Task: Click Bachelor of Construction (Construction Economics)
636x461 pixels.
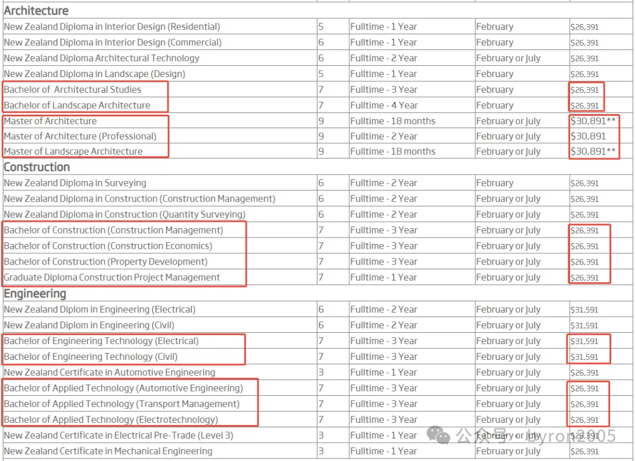Action: click(x=108, y=246)
